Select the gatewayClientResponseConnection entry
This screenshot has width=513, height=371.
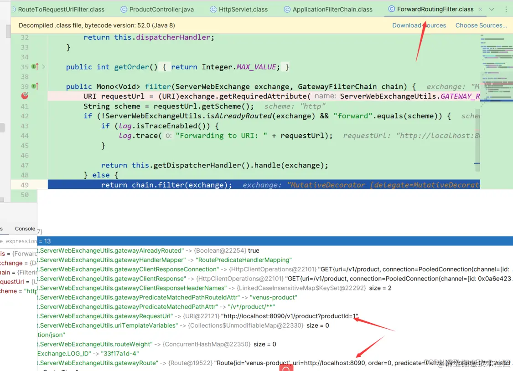[275, 269]
